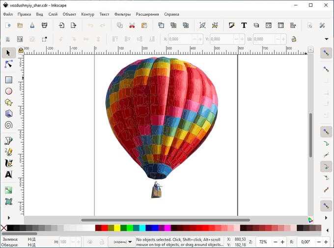Decrease the rotation value
This screenshot has width=334, height=248.
[319, 242]
